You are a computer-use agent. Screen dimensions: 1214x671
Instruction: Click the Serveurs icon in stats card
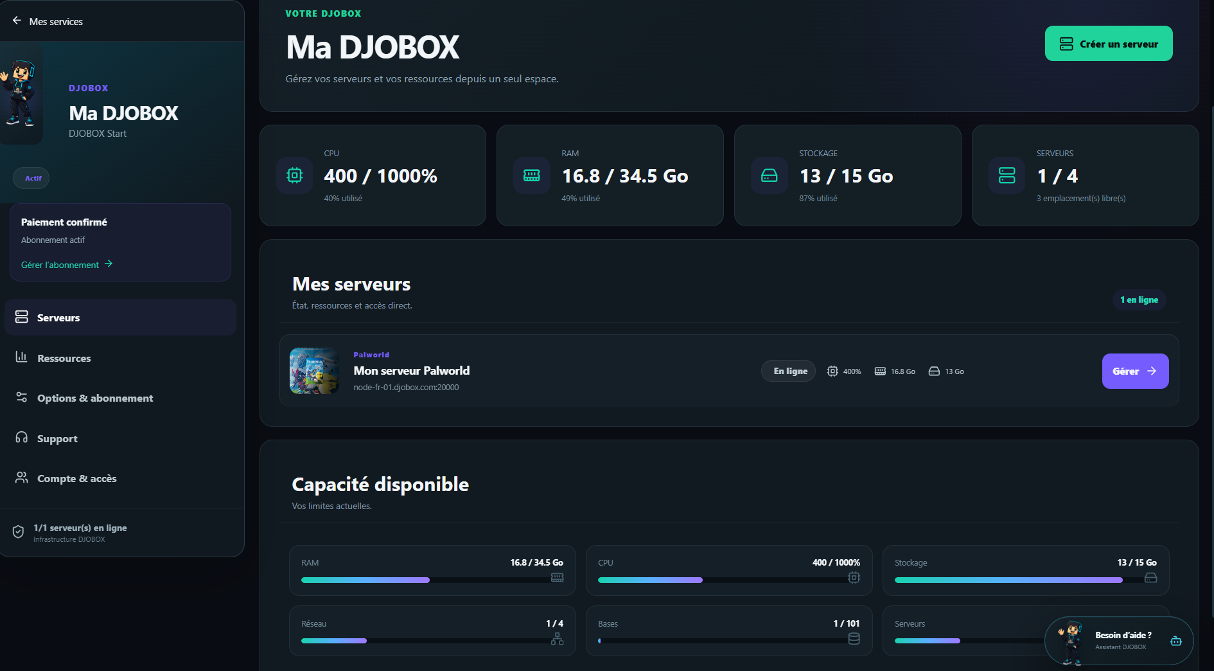tap(1007, 175)
